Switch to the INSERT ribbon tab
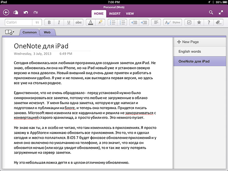228x171 pixels. click(x=115, y=14)
